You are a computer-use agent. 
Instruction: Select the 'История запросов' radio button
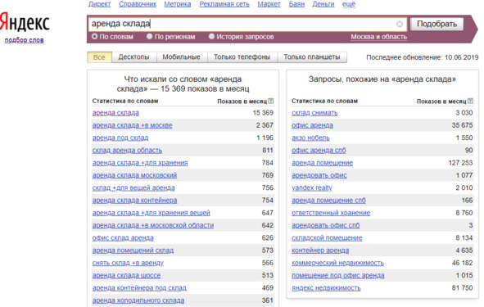pos(211,36)
